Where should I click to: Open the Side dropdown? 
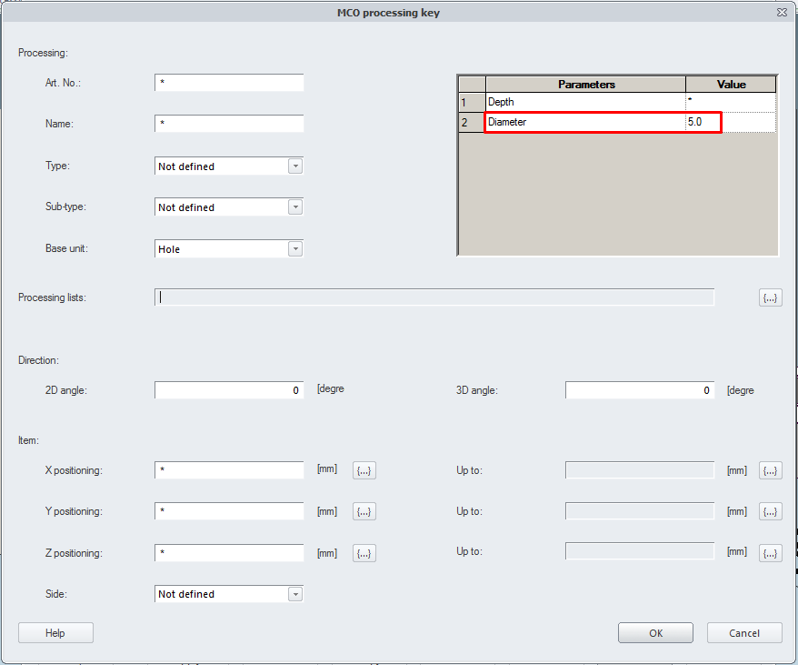(x=294, y=594)
